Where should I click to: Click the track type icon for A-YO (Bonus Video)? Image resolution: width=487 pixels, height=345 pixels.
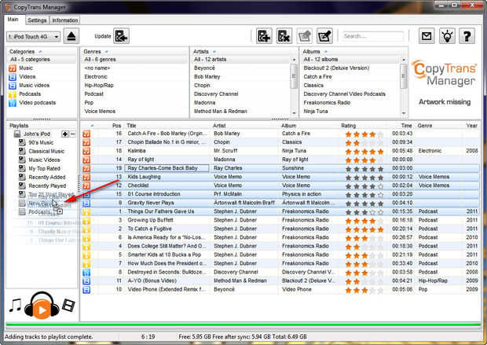(86, 281)
